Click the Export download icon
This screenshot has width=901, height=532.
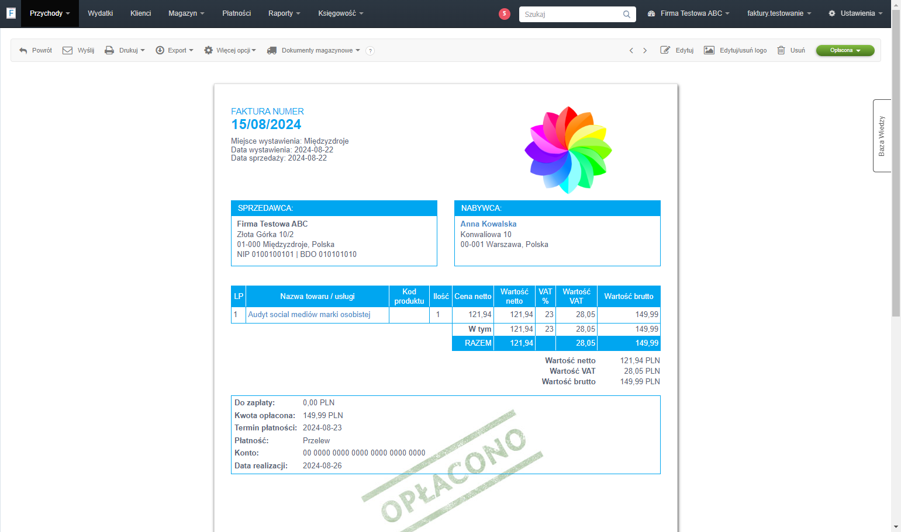pos(160,50)
